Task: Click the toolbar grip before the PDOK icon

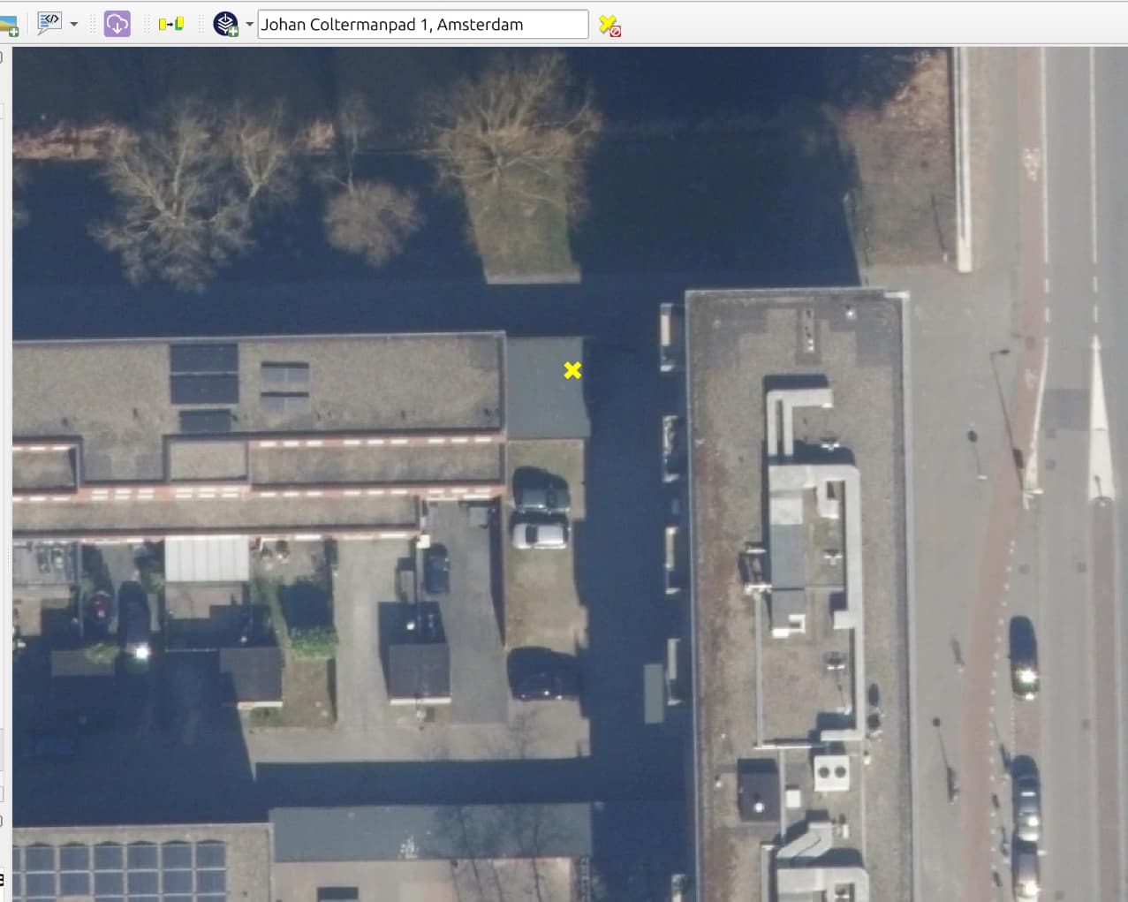Action: pyautogui.click(x=201, y=24)
